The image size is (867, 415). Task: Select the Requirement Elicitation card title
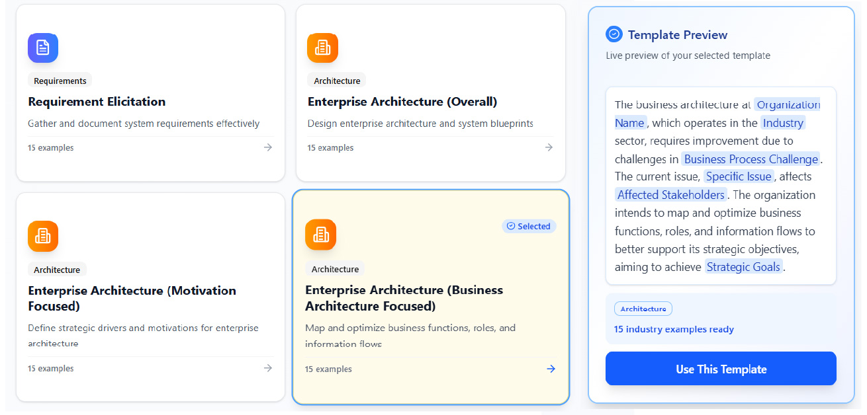pyautogui.click(x=97, y=102)
